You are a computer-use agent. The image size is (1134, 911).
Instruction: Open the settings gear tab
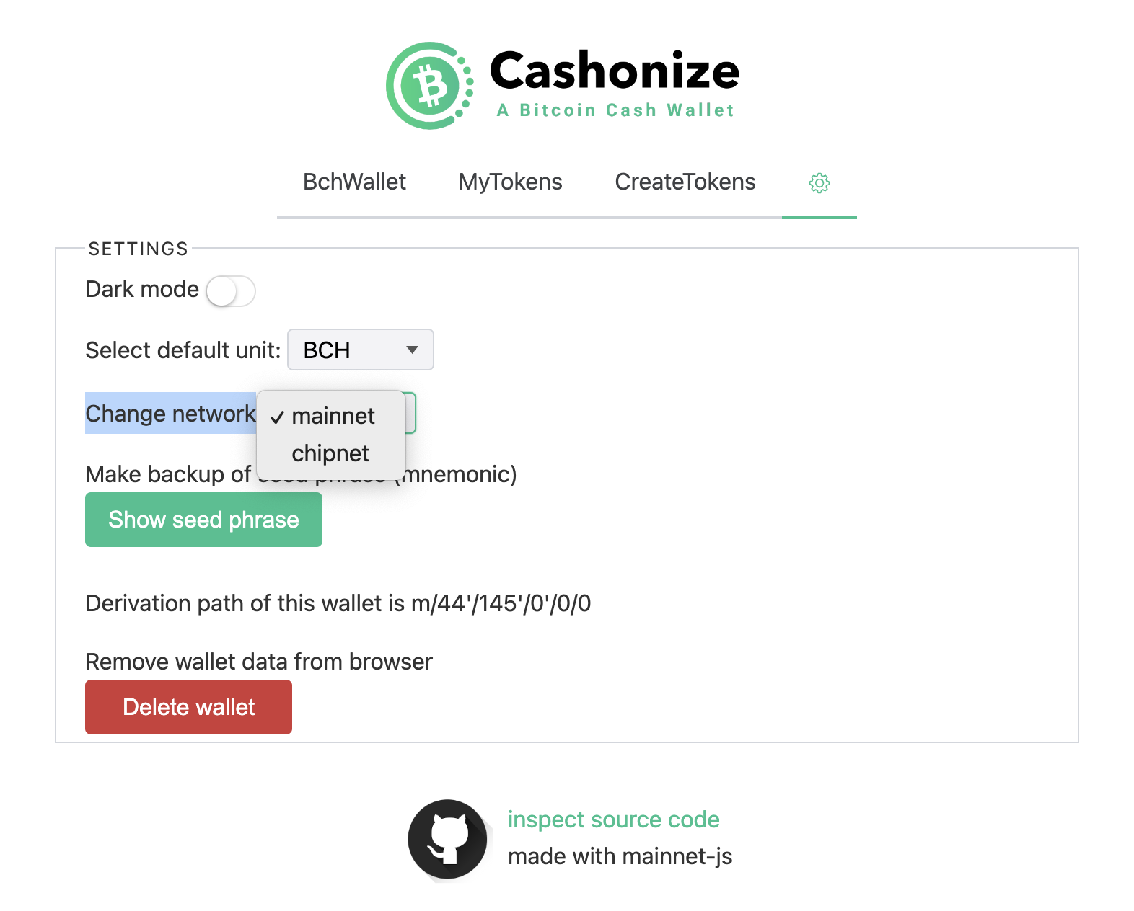819,183
